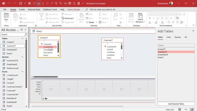Viewport: 197px width, 111px height.
Task: Click the Save record command
Action: pyautogui.click(x=89, y=18)
